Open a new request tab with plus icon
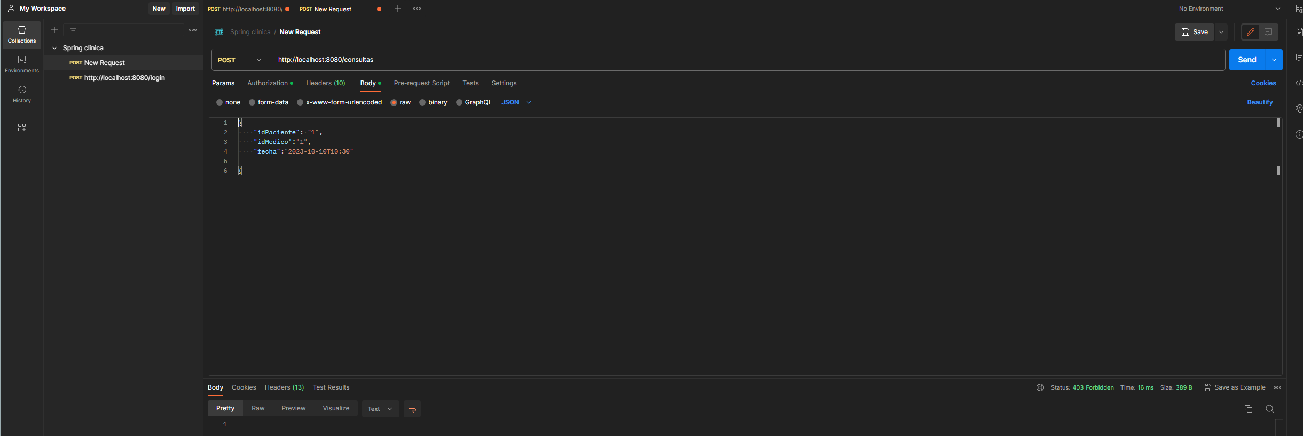 (398, 9)
